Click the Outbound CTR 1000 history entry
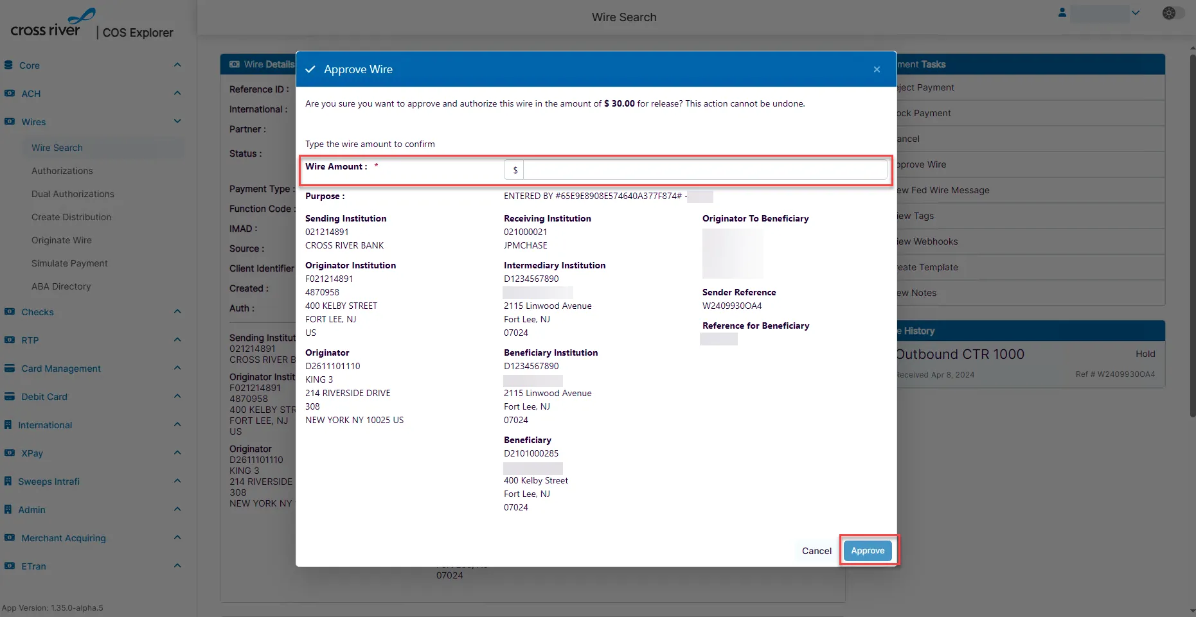Image resolution: width=1196 pixels, height=617 pixels. tap(1031, 363)
